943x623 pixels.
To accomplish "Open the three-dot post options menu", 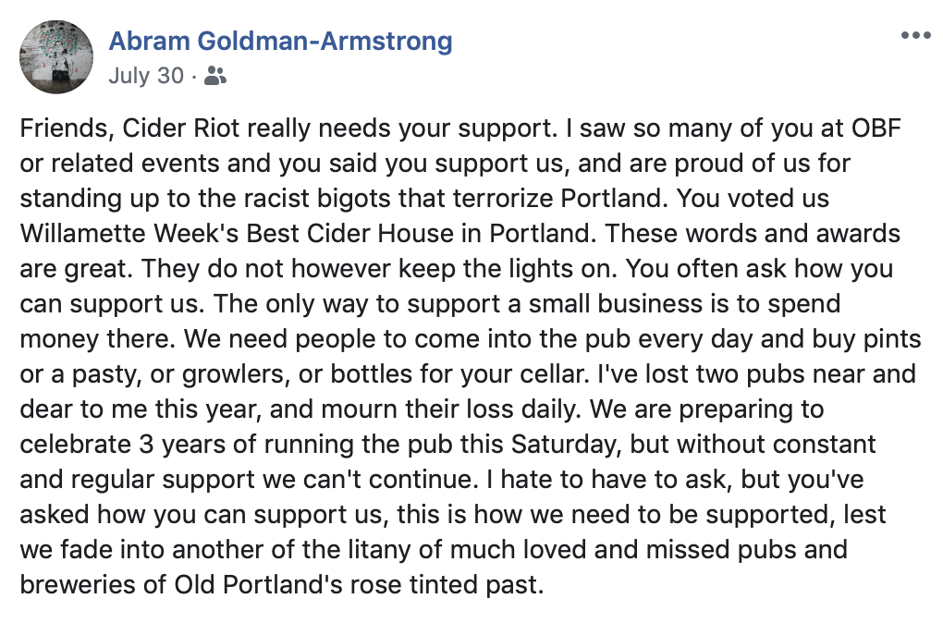I will click(915, 35).
